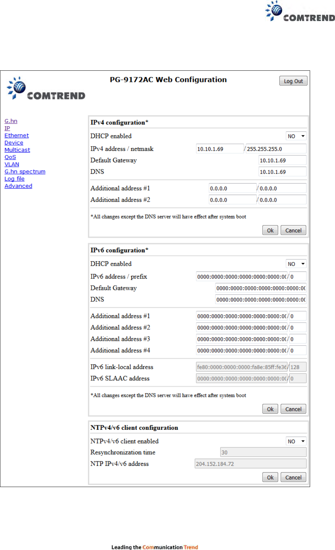
Task: Click the Comtrend logo at the page top right
Action: click(x=300, y=11)
